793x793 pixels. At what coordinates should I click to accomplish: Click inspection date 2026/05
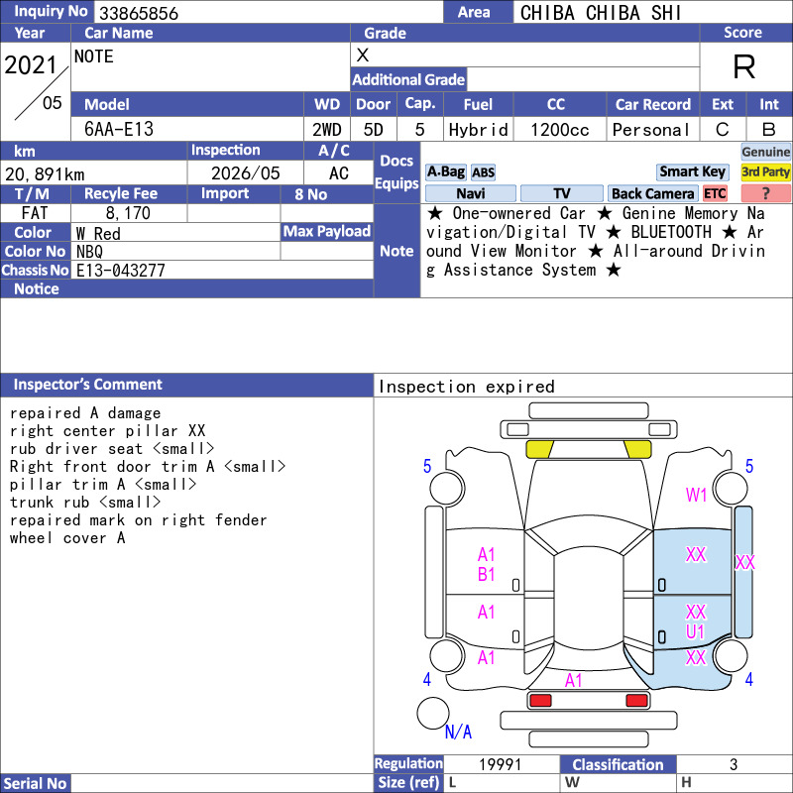245,172
